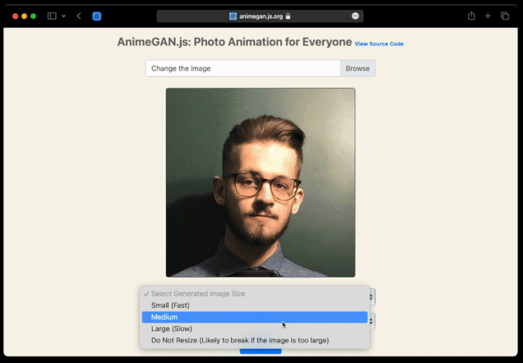
Task: Go back using the back arrow
Action: pyautogui.click(x=79, y=16)
